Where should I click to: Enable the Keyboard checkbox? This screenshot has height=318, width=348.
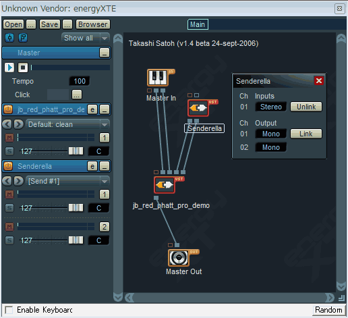(9, 310)
